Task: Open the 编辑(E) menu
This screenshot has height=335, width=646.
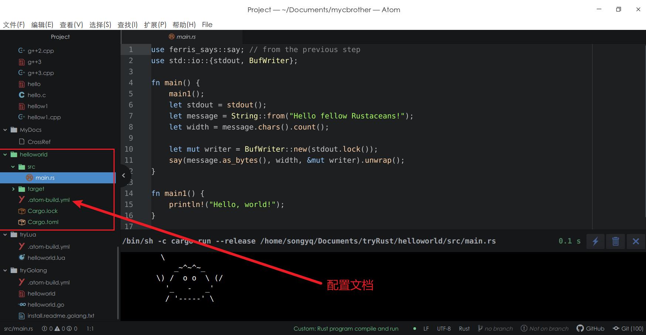Action: point(42,25)
